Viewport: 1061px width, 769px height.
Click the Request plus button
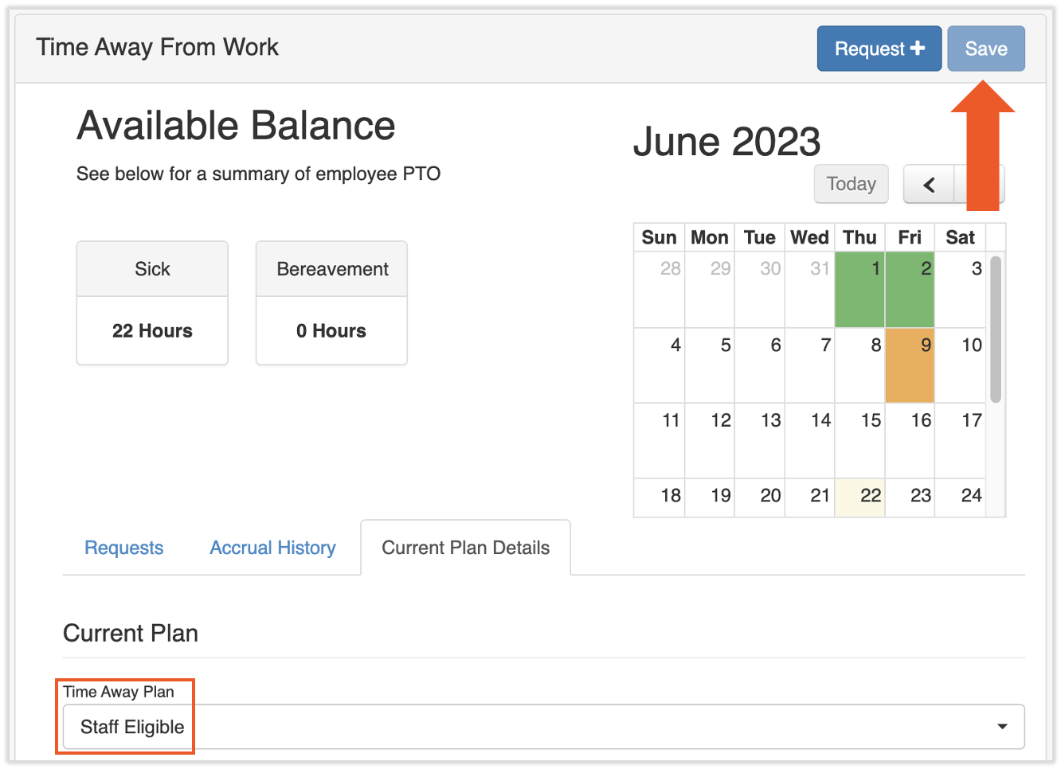pos(879,49)
